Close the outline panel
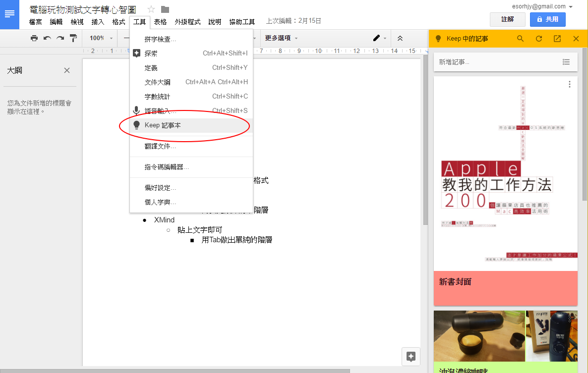Image resolution: width=588 pixels, height=373 pixels. click(67, 70)
